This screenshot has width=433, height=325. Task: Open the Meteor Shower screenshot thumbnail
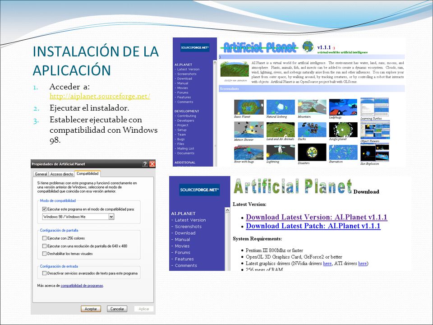(x=249, y=130)
